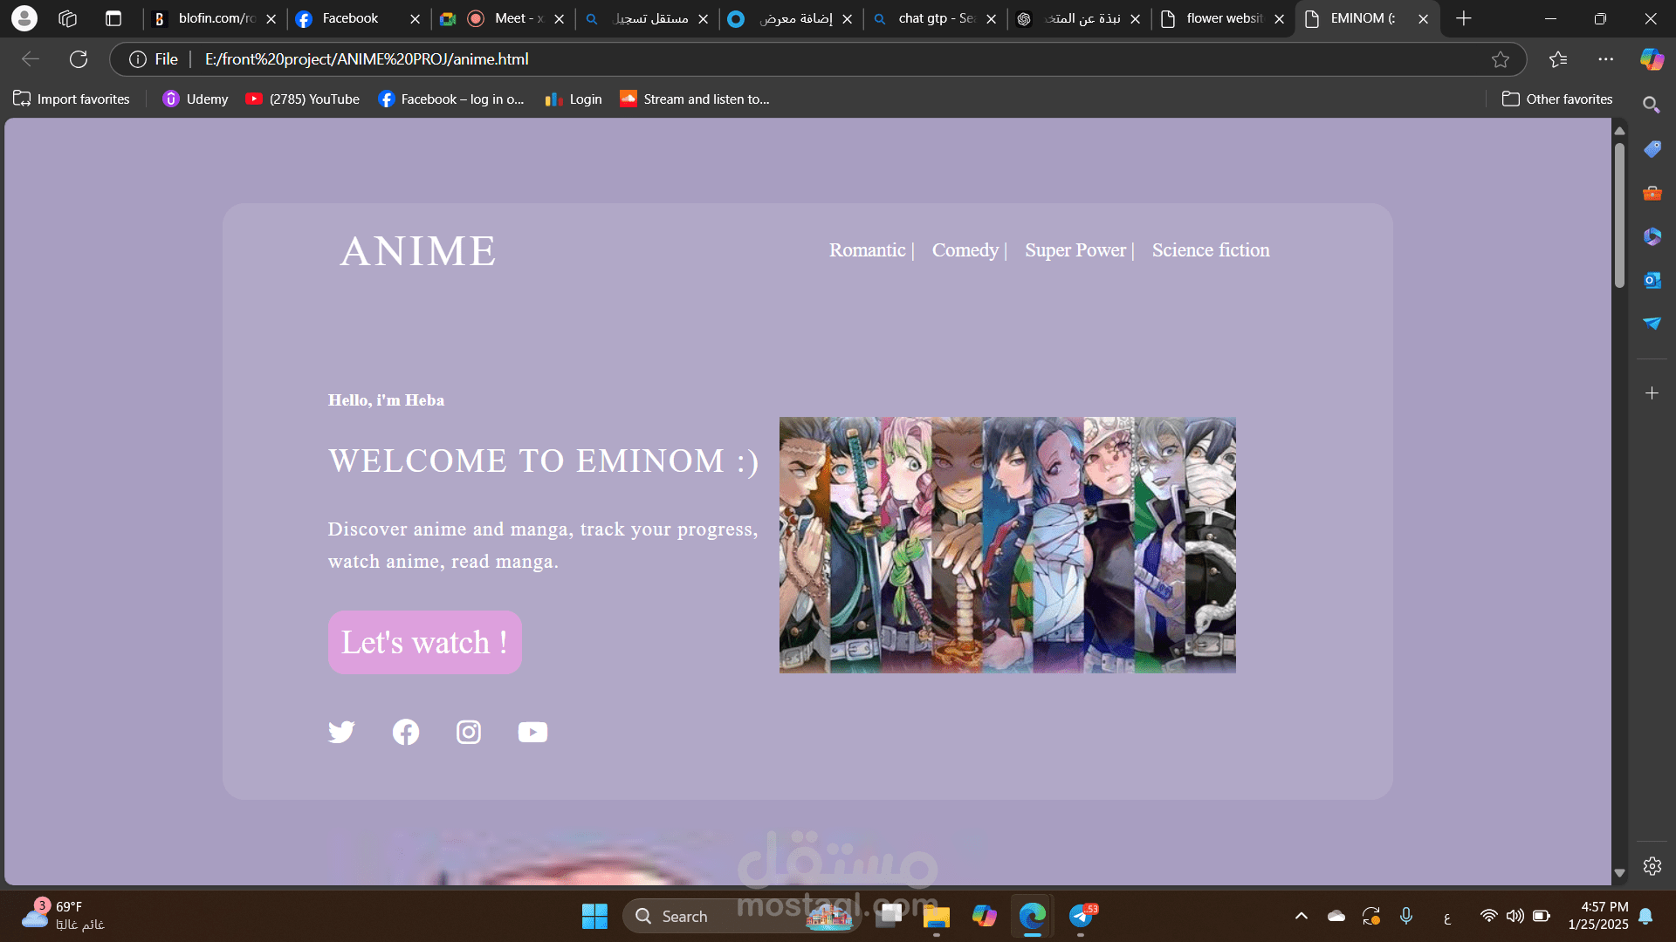Screen dimensions: 1676x942
Task: Open Windows Start menu
Action: click(594, 917)
